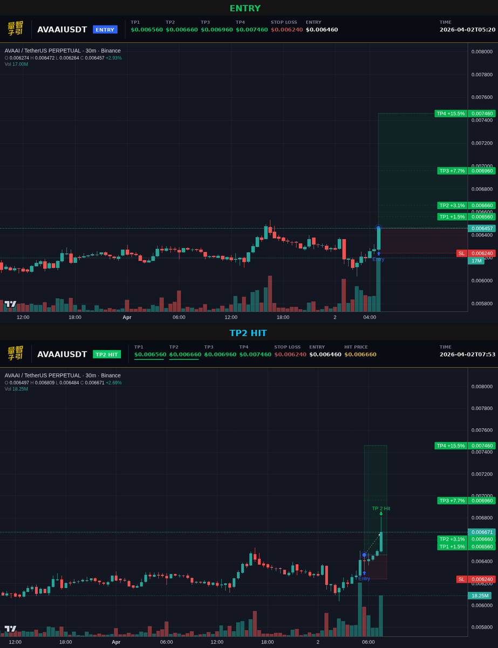
Task: Click the blue ENTRY status badge
Action: (105, 30)
